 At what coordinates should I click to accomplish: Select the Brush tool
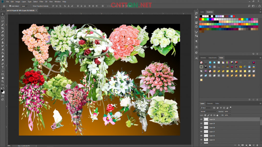coord(3,39)
